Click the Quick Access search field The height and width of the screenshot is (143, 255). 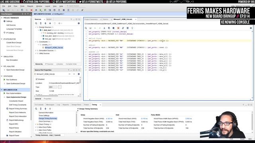coord(75,6)
